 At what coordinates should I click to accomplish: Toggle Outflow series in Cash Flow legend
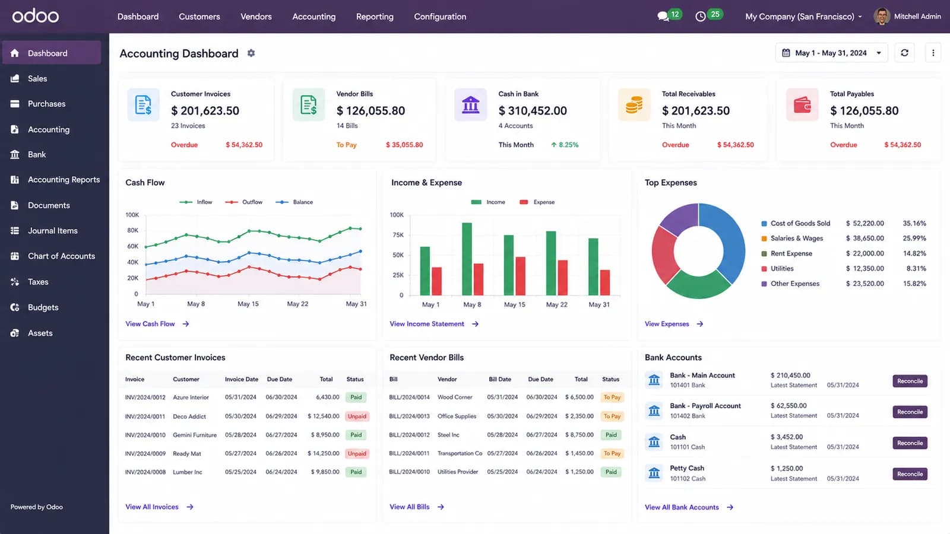coord(243,202)
